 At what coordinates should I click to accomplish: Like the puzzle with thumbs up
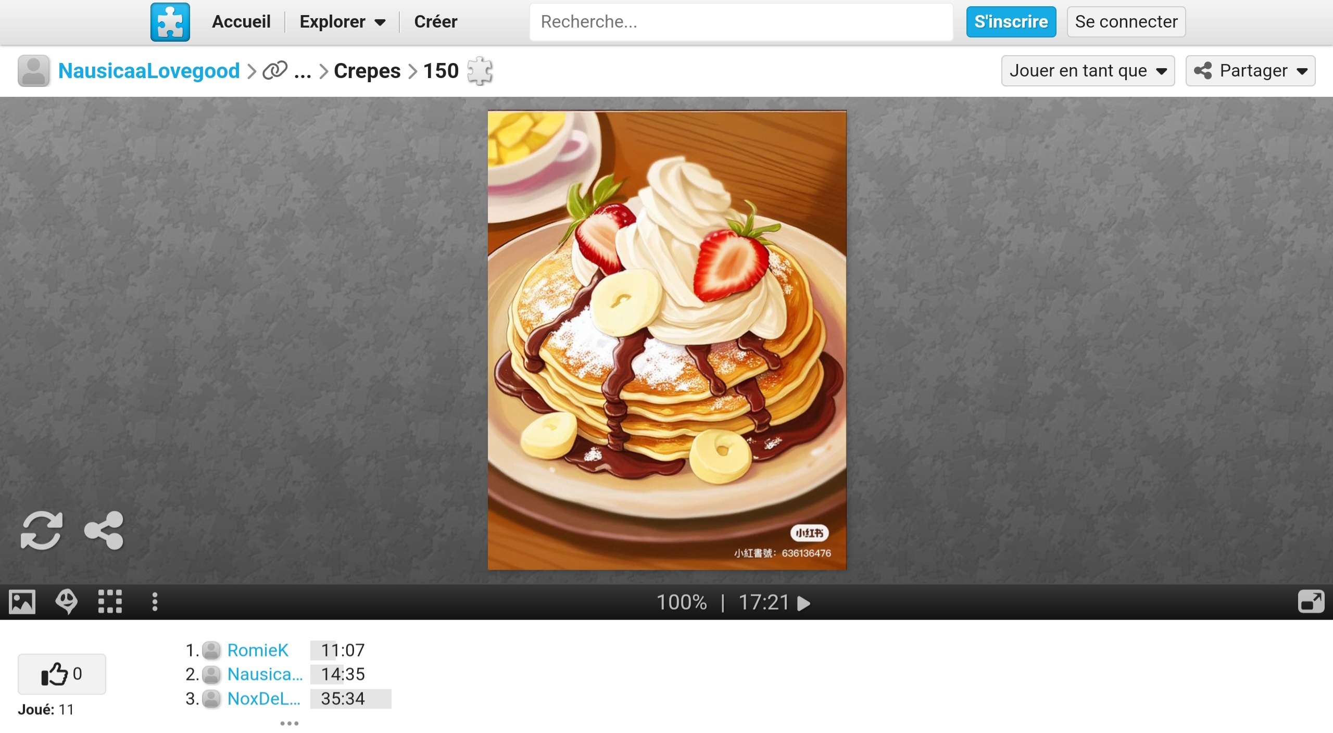(x=62, y=674)
